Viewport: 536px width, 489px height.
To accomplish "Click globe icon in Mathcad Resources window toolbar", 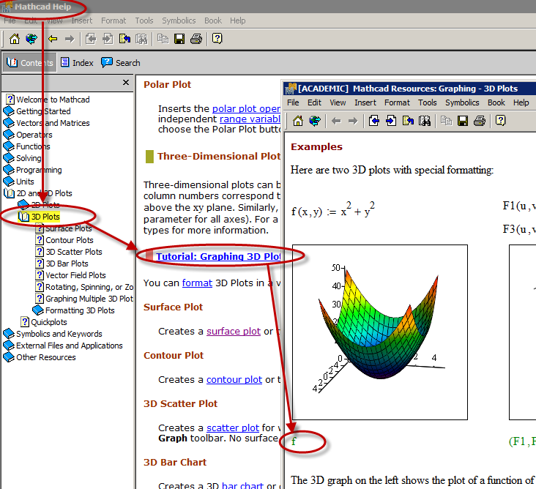I will pos(315,121).
